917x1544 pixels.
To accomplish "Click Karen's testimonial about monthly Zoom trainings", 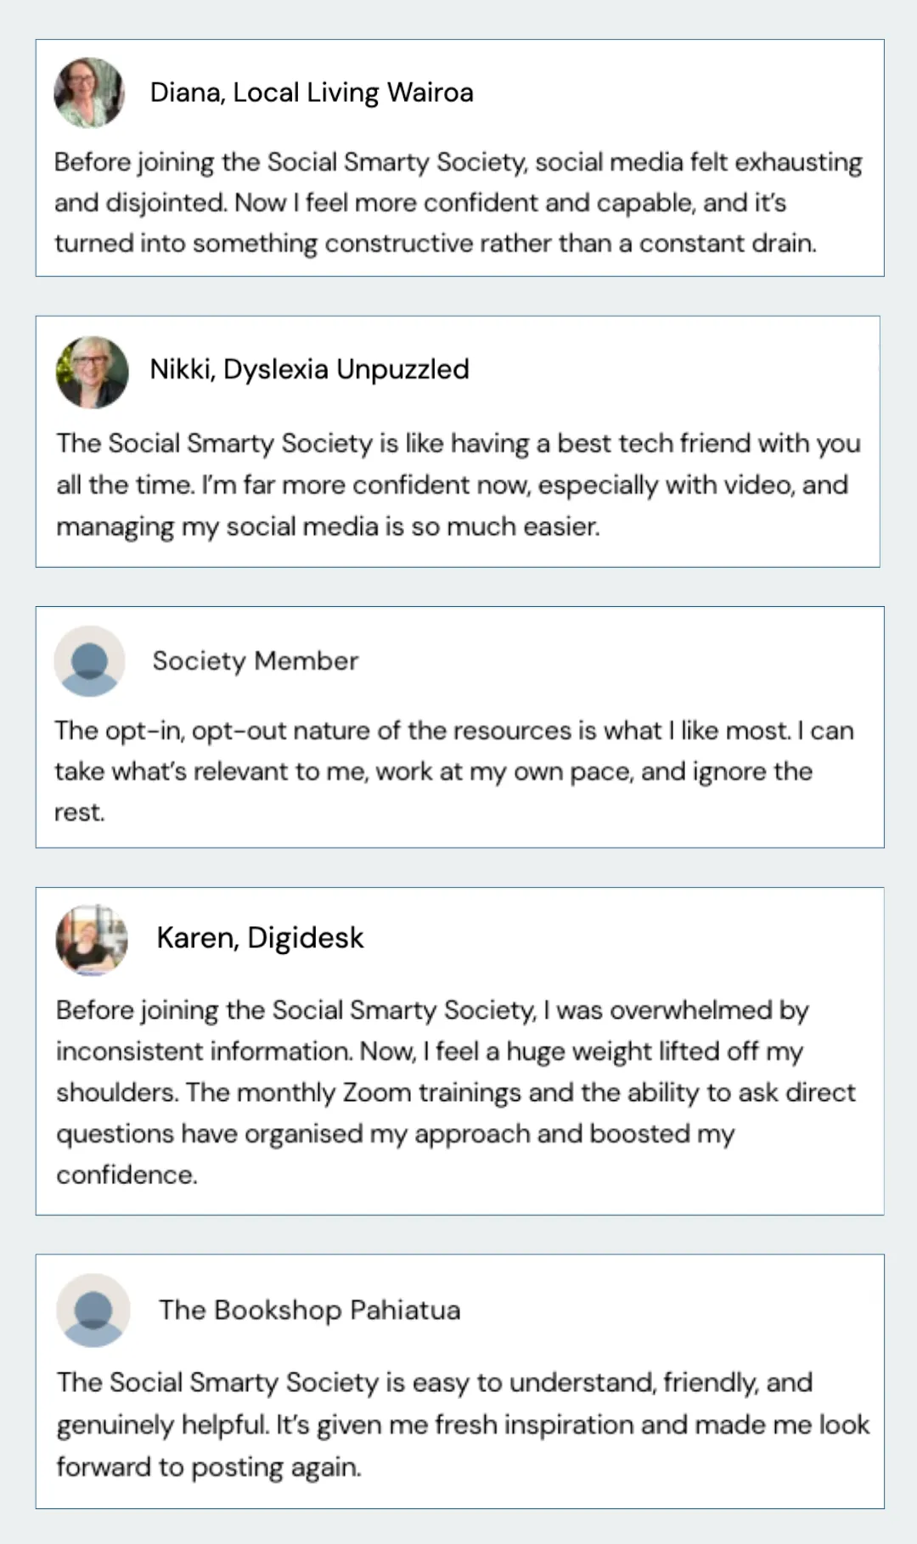I will tap(456, 1092).
